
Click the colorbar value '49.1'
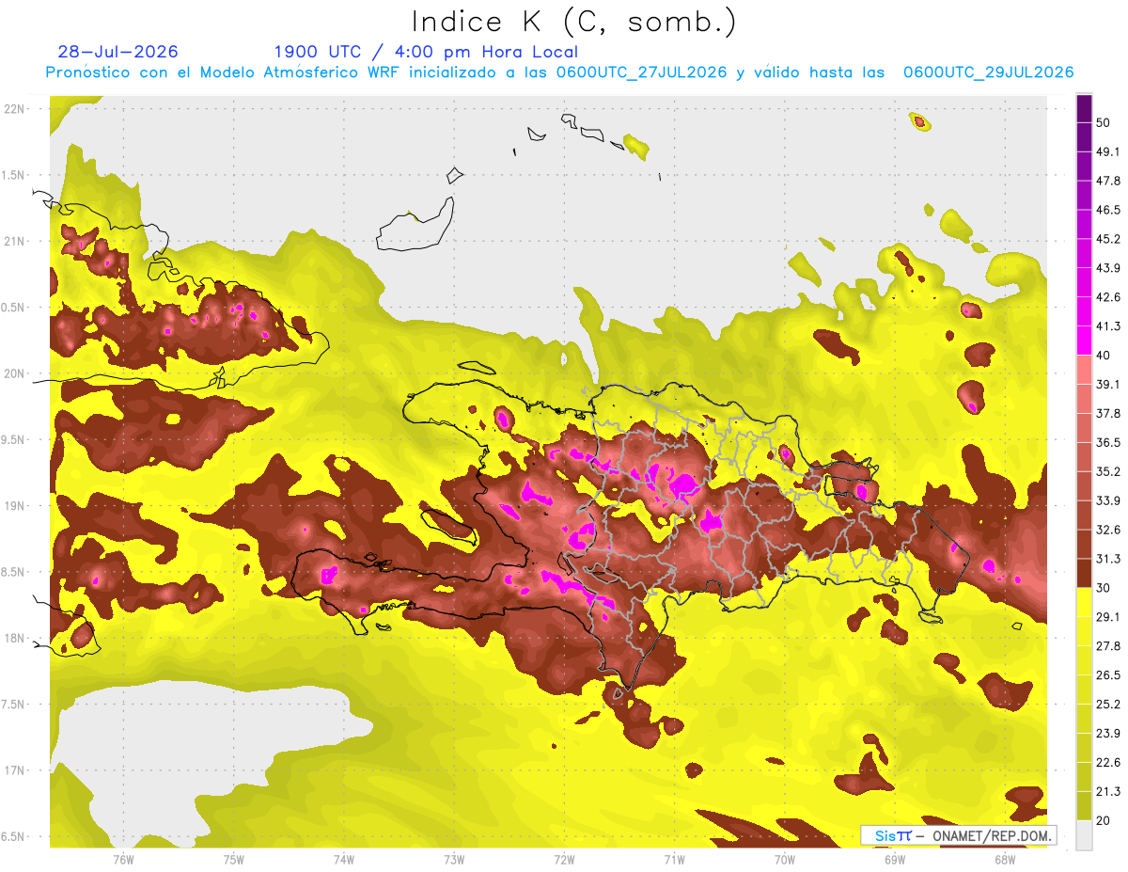1108,152
